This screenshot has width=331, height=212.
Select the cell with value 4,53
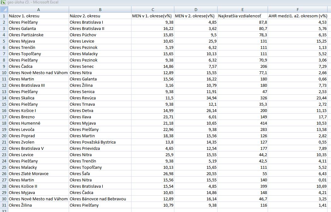298,22
